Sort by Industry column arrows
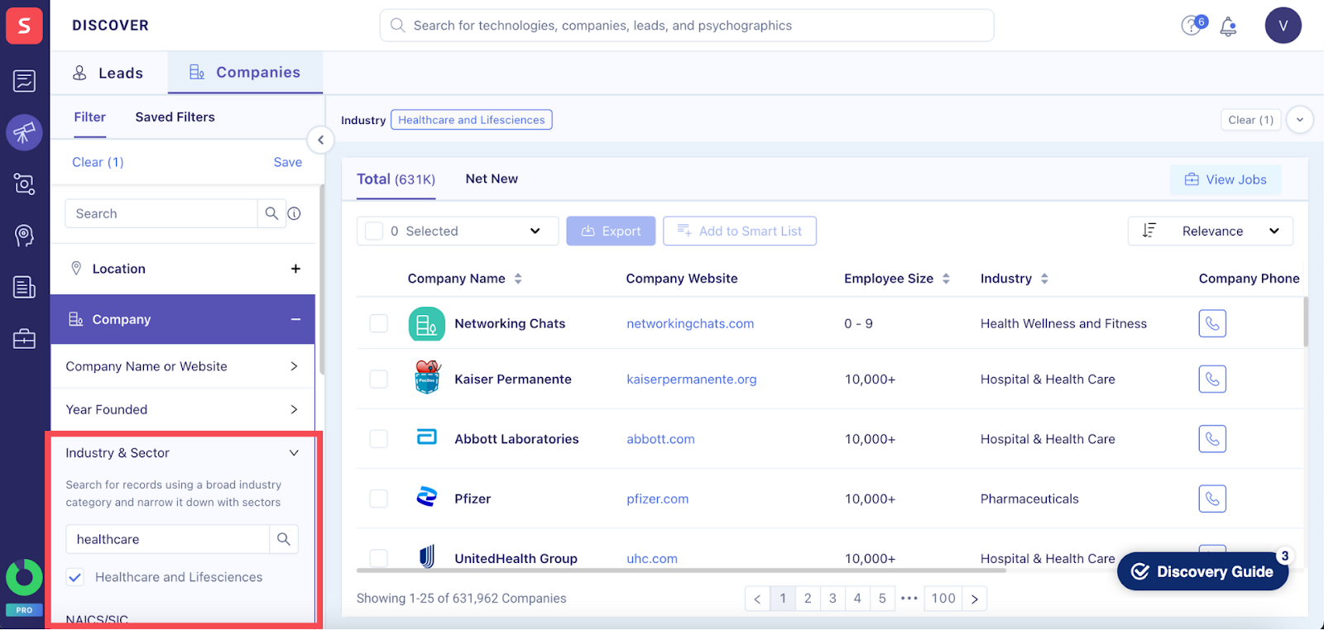This screenshot has width=1324, height=630. 1044,279
